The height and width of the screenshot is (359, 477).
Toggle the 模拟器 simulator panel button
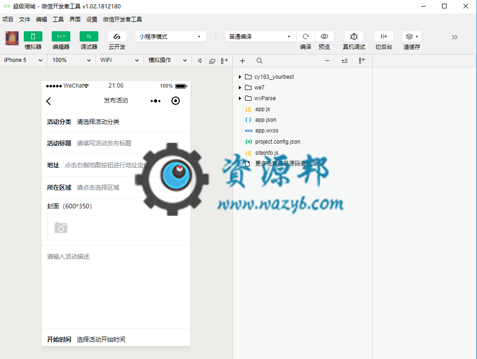click(33, 36)
